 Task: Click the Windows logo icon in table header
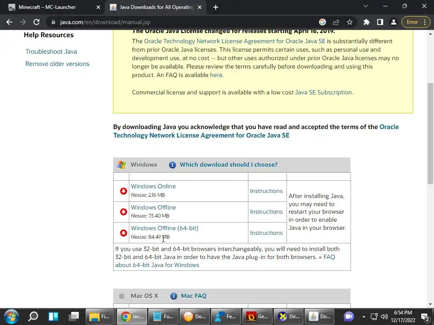click(121, 165)
